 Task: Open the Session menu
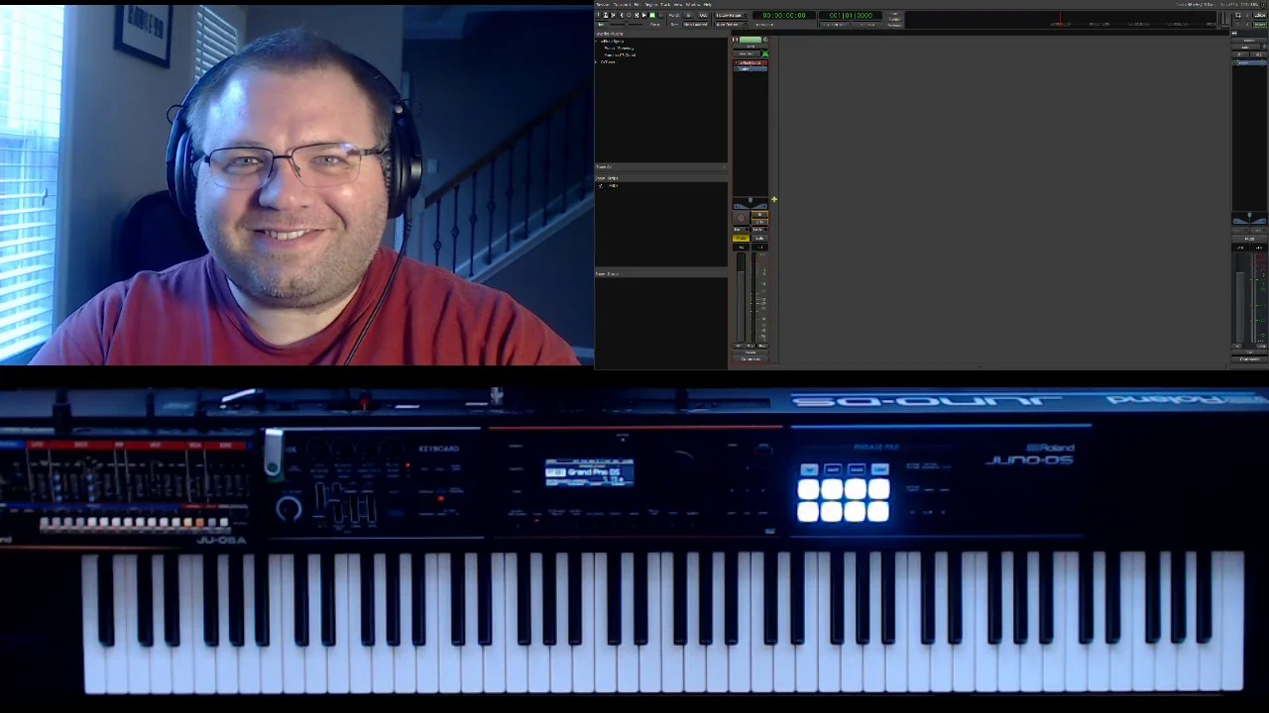pyautogui.click(x=603, y=4)
